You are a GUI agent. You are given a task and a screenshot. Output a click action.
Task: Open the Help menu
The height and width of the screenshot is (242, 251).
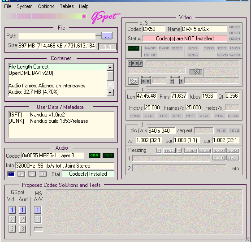coord(83,6)
